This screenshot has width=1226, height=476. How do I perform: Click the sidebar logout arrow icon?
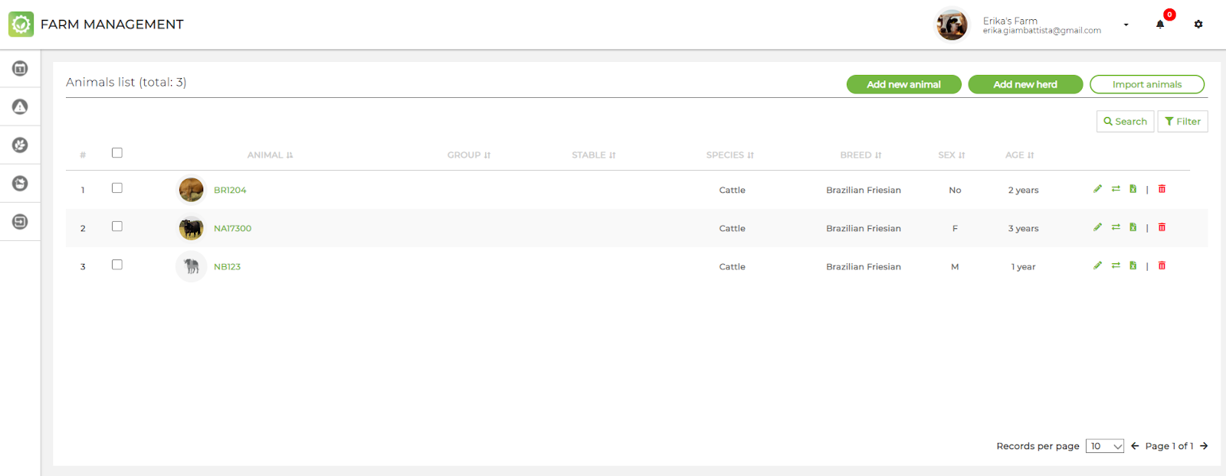20,222
